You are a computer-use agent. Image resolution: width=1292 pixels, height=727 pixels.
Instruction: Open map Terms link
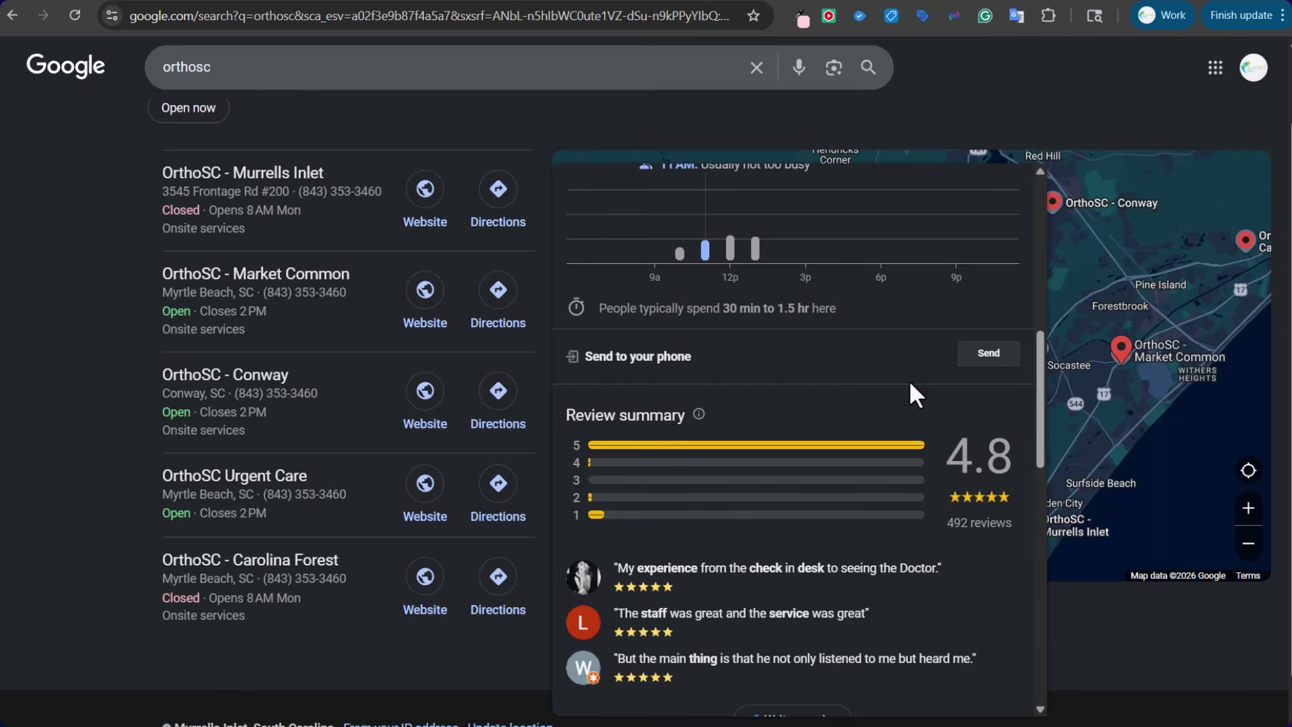pos(1248,576)
